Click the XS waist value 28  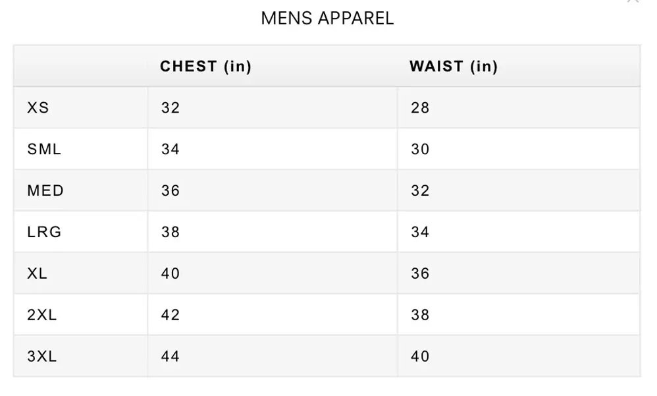pyautogui.click(x=420, y=107)
